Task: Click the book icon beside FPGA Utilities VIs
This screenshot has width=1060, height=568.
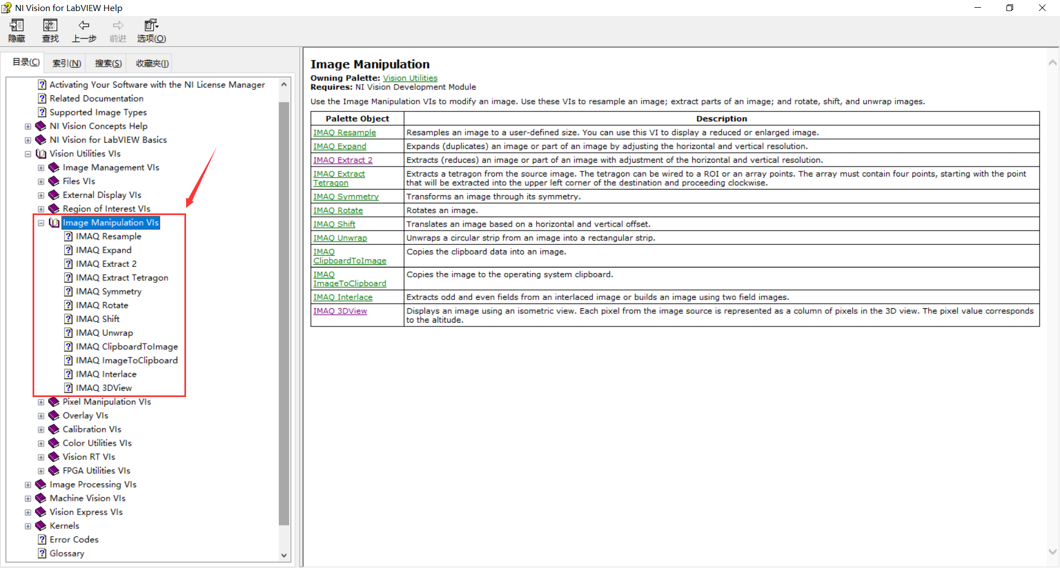Action: (54, 470)
